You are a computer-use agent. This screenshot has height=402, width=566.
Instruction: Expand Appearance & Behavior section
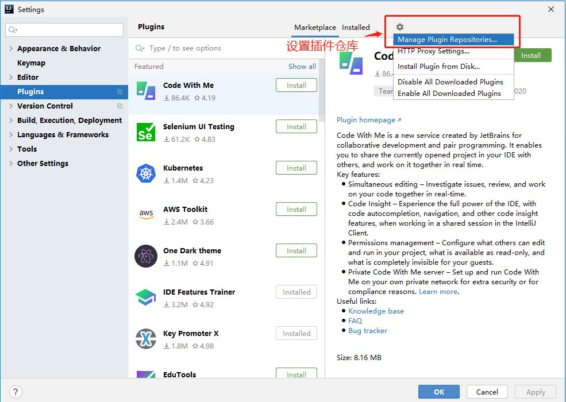pos(11,48)
